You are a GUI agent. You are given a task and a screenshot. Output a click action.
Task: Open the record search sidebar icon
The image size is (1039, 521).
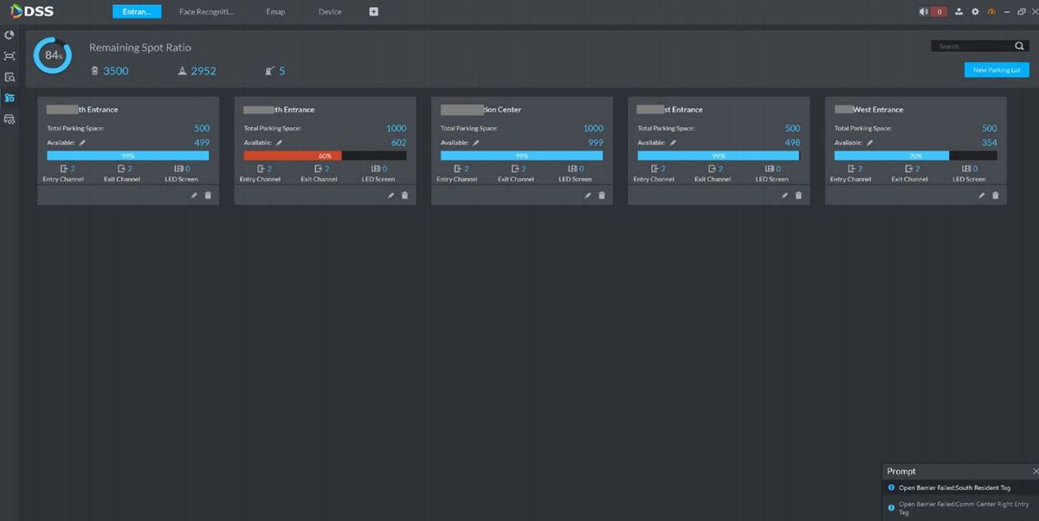coord(10,77)
